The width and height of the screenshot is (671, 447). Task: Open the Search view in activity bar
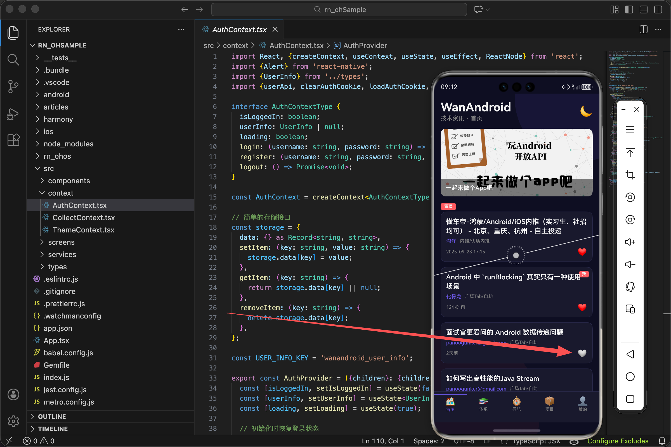click(13, 60)
